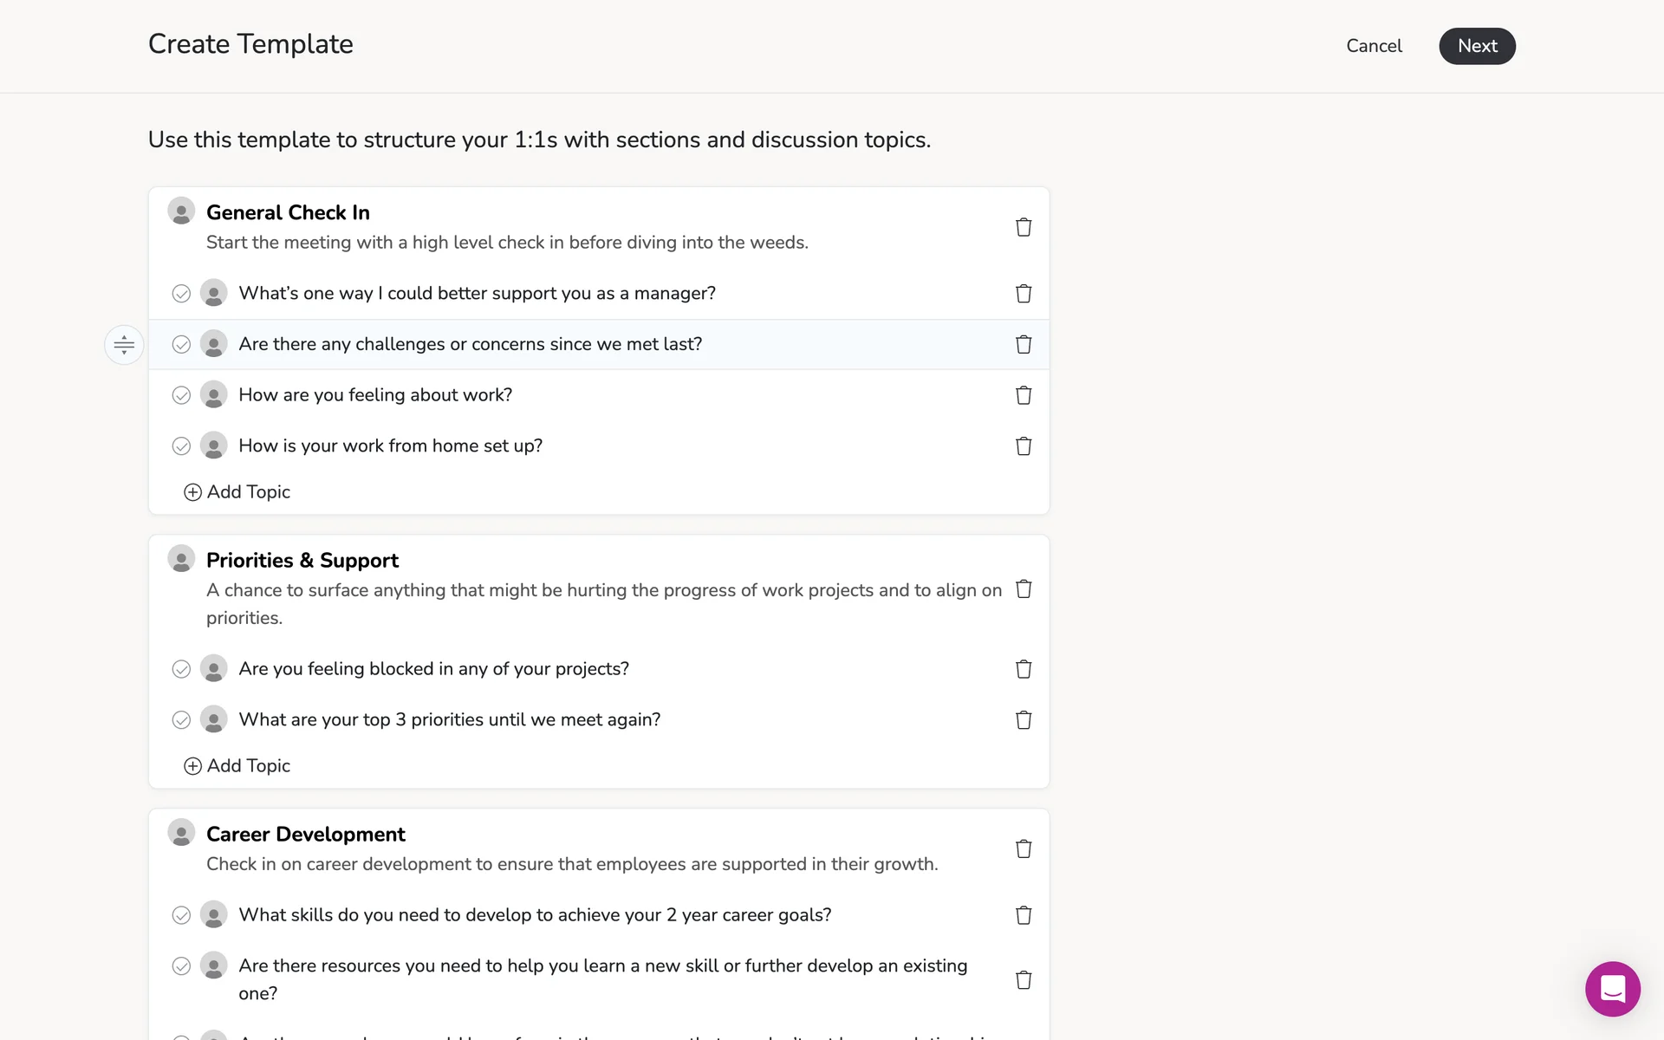The width and height of the screenshot is (1664, 1040).
Task: Click the General Check In avatar icon
Action: click(x=181, y=211)
